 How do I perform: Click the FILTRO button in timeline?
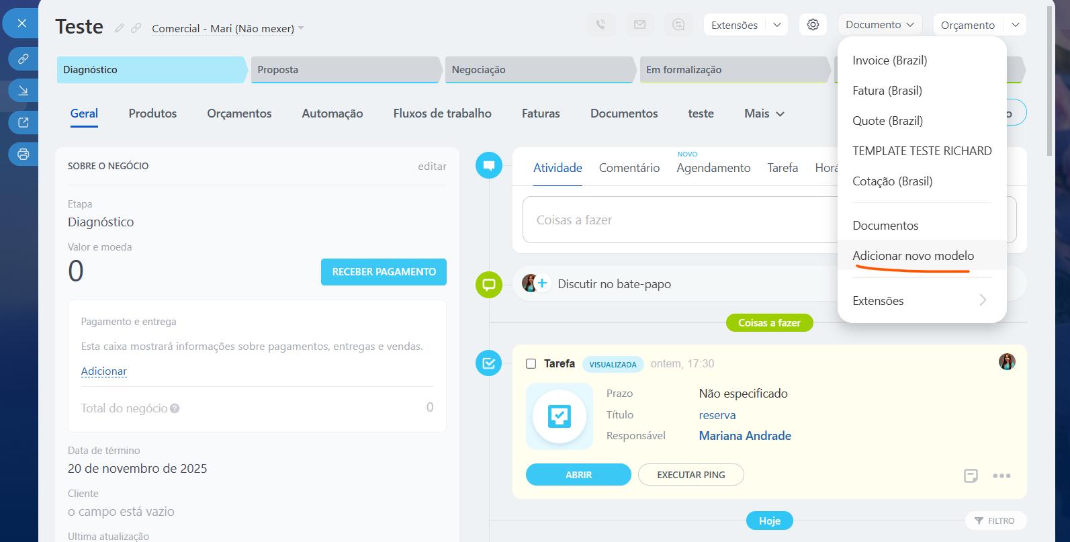994,521
